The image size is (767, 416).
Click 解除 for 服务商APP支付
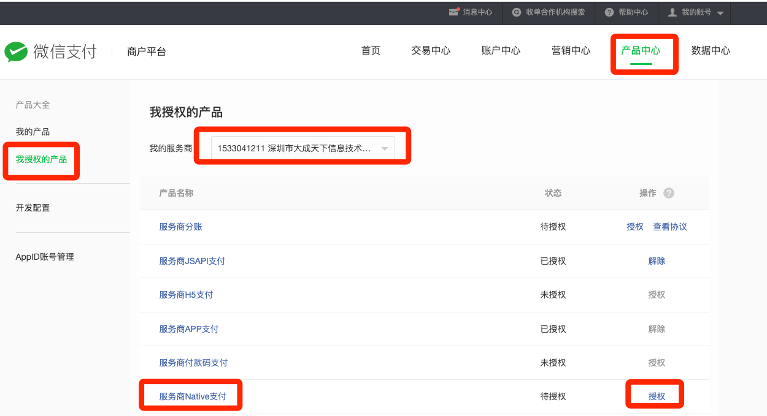click(x=657, y=329)
